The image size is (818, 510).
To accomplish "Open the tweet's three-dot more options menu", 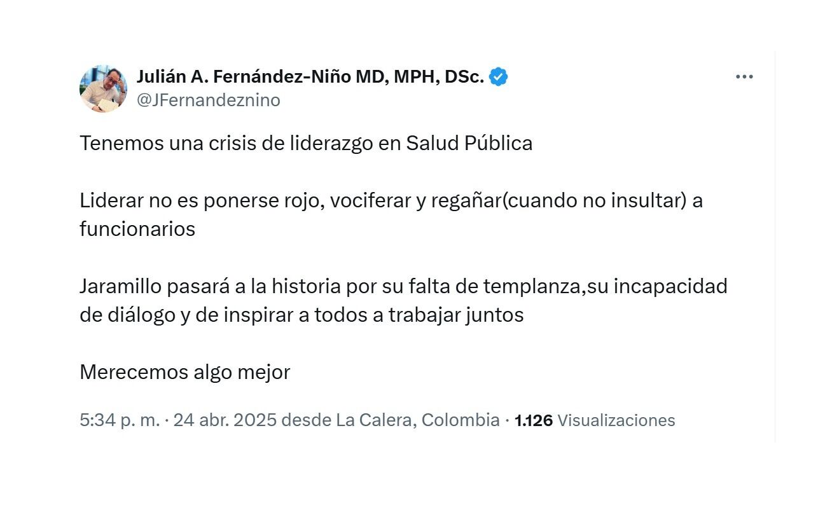I will (x=744, y=77).
